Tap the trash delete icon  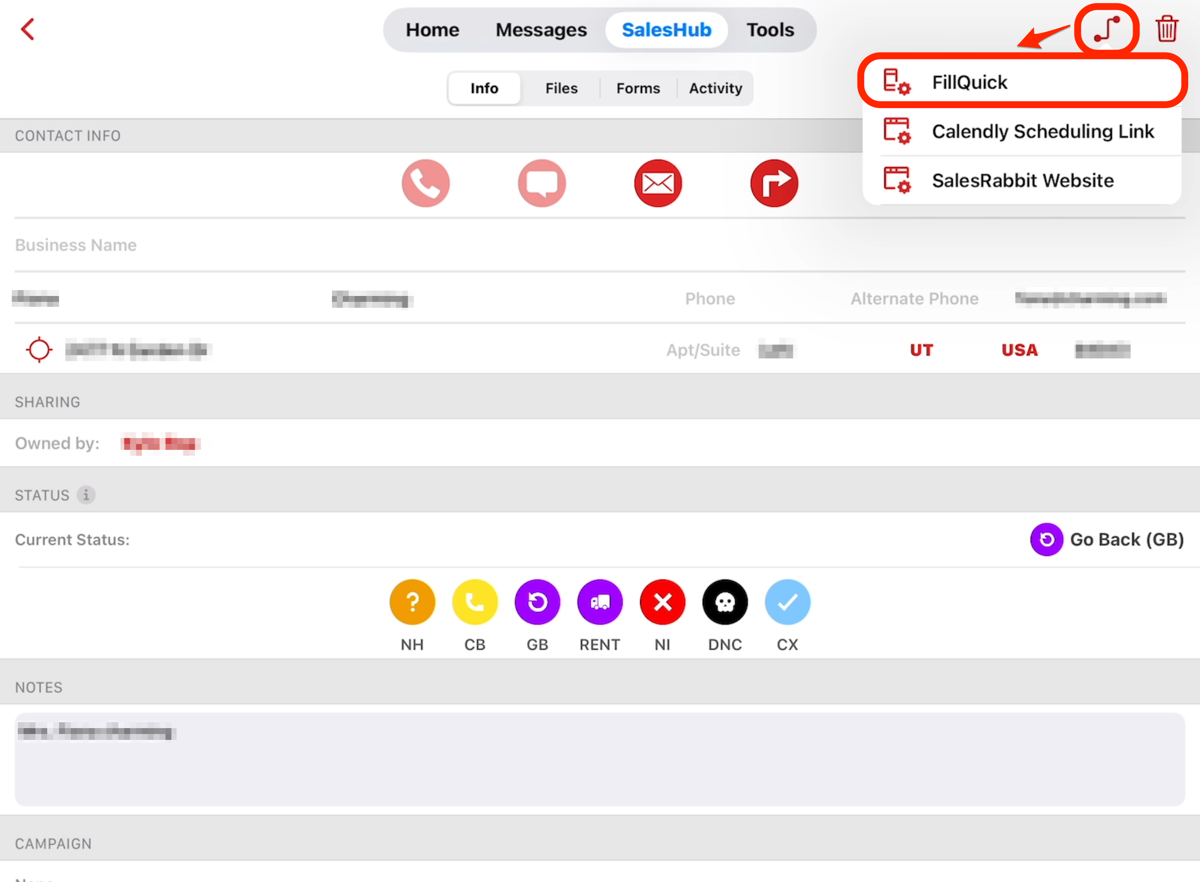[1167, 29]
